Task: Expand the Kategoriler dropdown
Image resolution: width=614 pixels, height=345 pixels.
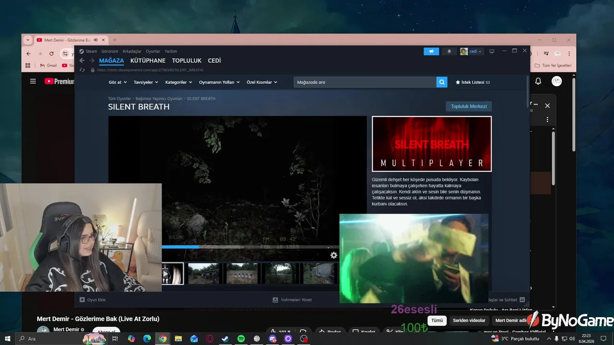Action: (x=178, y=82)
